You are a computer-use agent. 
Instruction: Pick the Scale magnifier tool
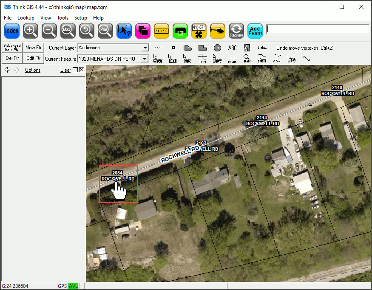pos(247,59)
